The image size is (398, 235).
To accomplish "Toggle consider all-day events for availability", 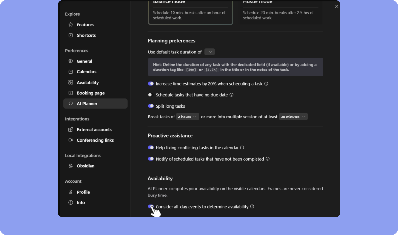I will click(151, 206).
